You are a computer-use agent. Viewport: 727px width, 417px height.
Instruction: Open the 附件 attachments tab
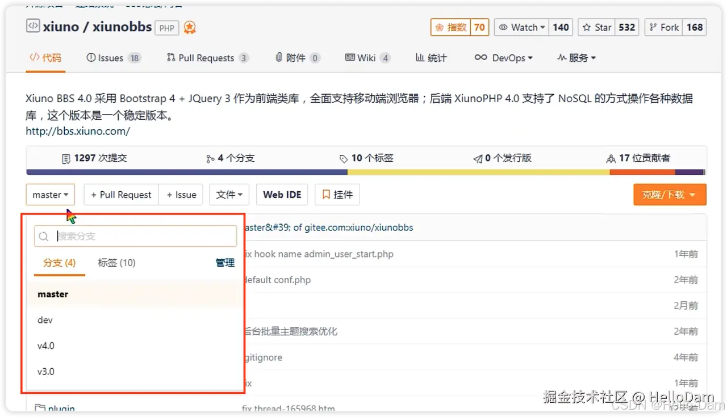[x=298, y=58]
